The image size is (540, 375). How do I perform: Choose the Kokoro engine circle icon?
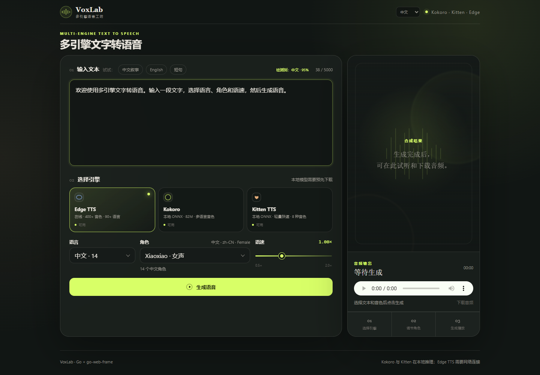[x=168, y=197]
